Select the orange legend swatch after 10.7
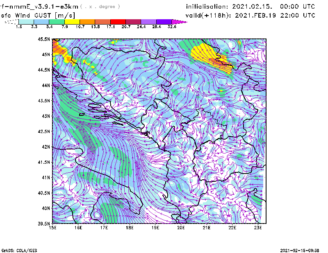Image resolution: width=328 pixels, height=253 pixels. point(87,22)
